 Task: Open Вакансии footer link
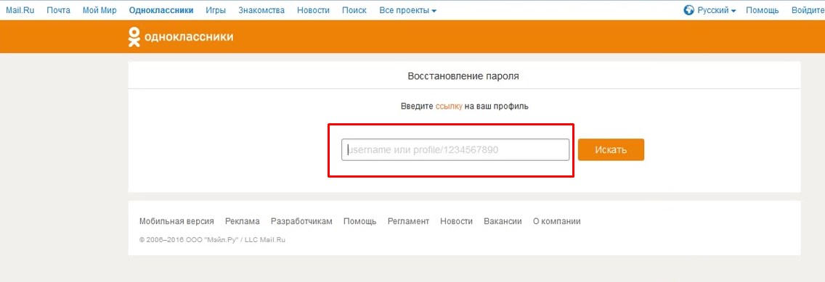point(503,222)
